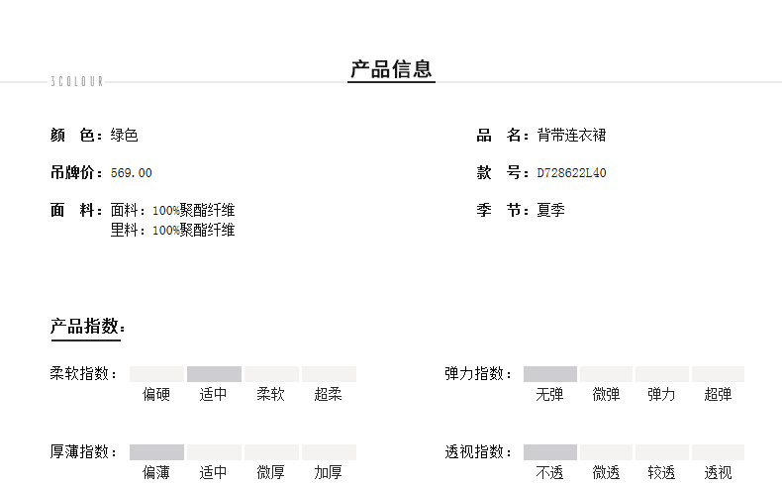Click the tag price 569.00
The image size is (782, 486).
[132, 173]
